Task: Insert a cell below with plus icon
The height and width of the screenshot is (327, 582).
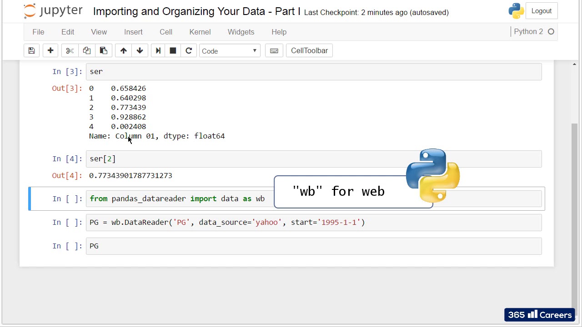Action: (50, 51)
